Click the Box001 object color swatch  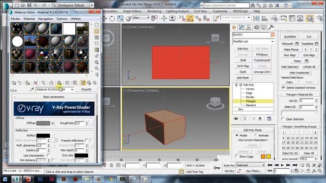pos(273,35)
